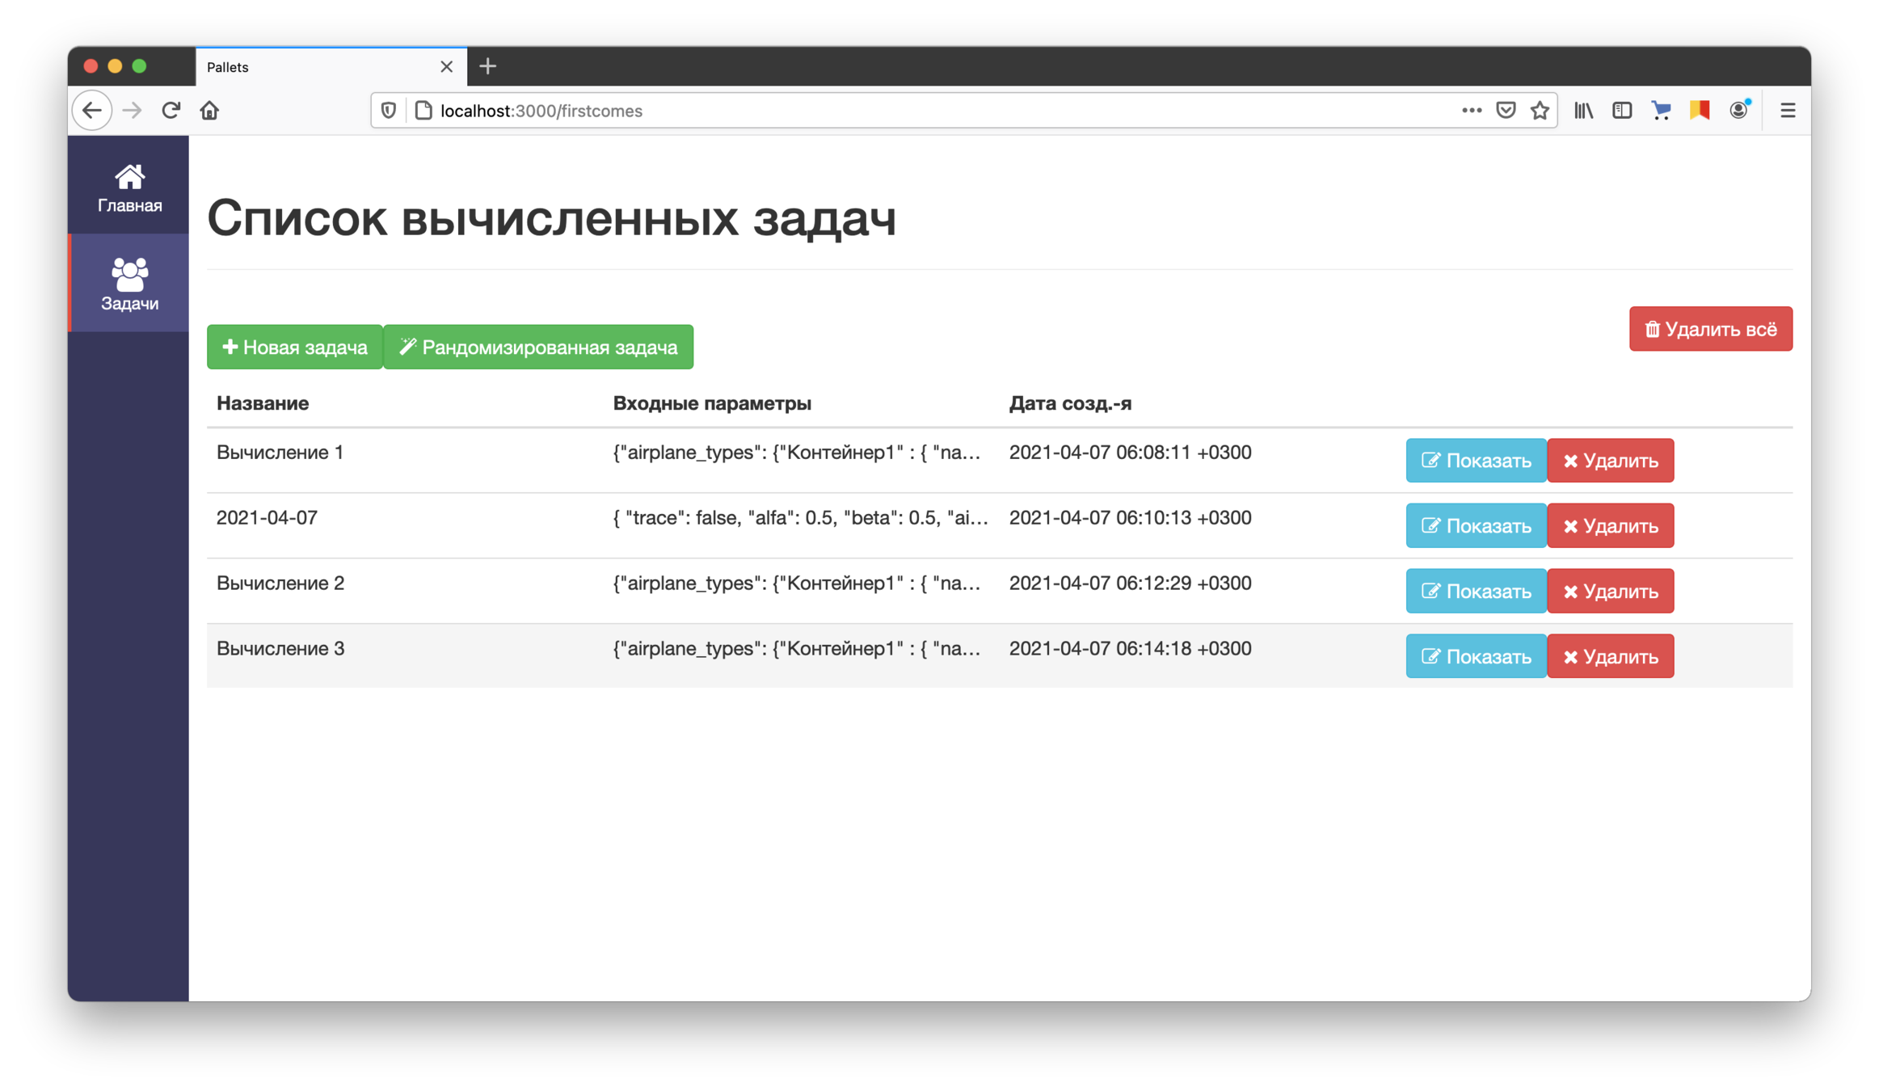Open page actions three-dots menu
The height and width of the screenshot is (1091, 1879).
[1471, 111]
